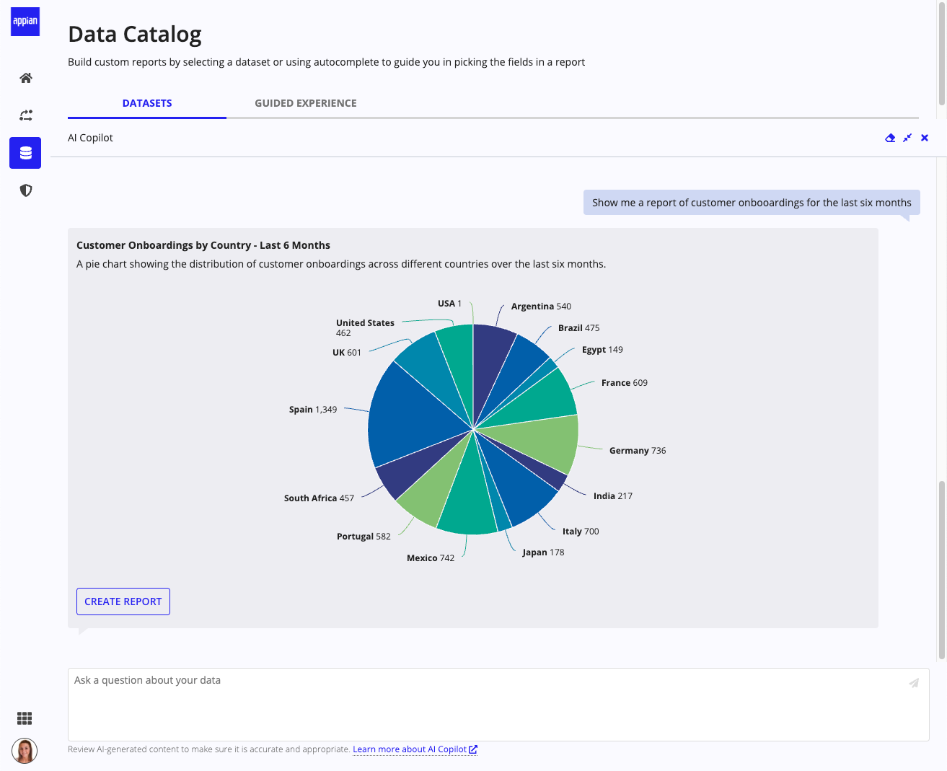Click the 'Brazil 475' chart label

578,328
